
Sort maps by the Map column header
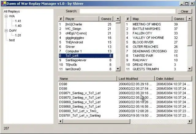click(152, 19)
